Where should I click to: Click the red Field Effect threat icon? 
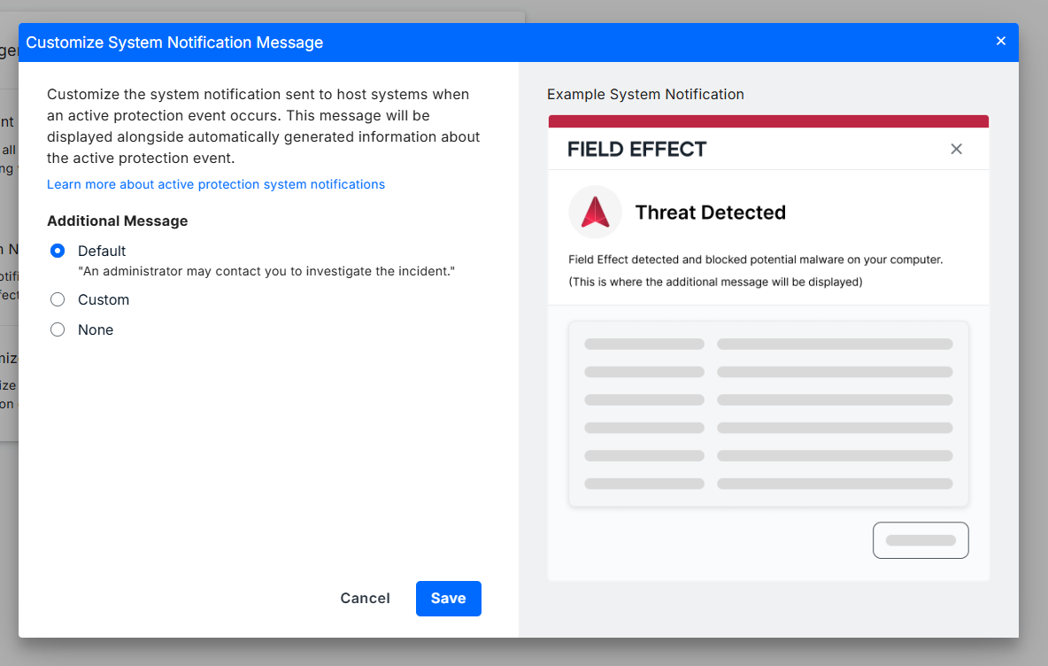(x=595, y=212)
